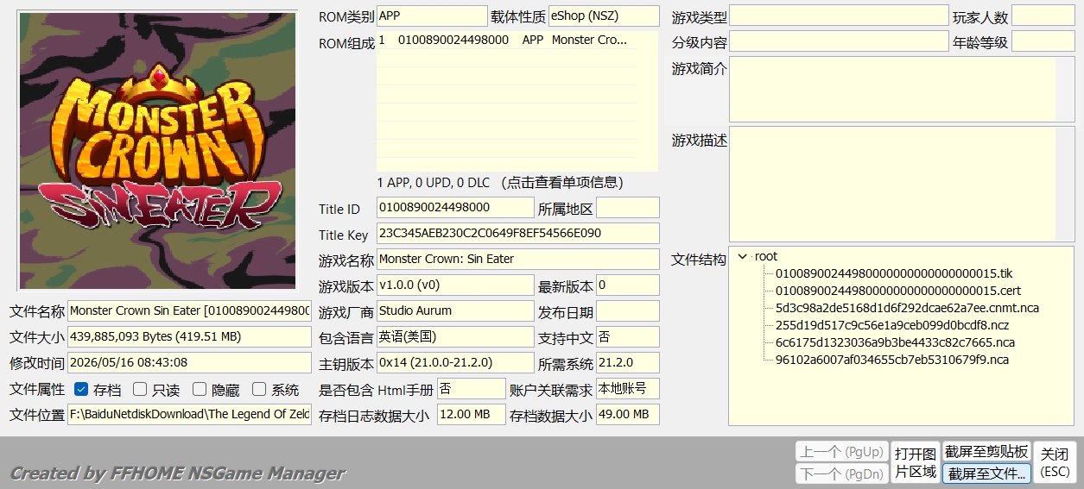1084x489 pixels.
Task: Check the 隐藏 hidden attribute checkbox
Action: (199, 390)
